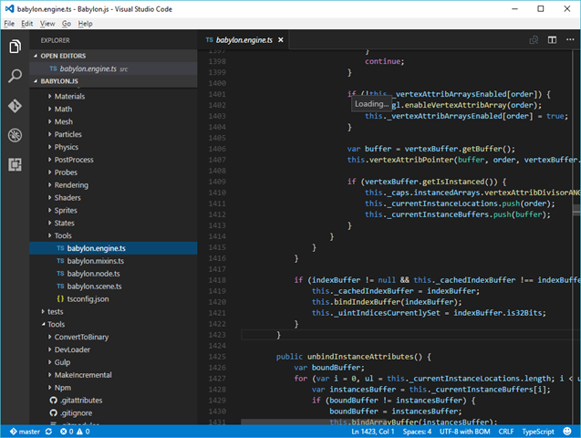
Task: Open the Search view in activity bar
Action: tap(15, 76)
